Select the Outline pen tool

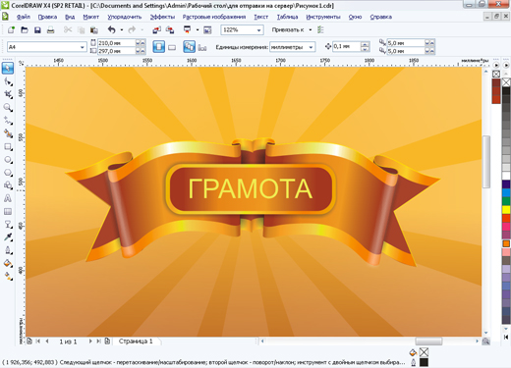click(x=8, y=250)
